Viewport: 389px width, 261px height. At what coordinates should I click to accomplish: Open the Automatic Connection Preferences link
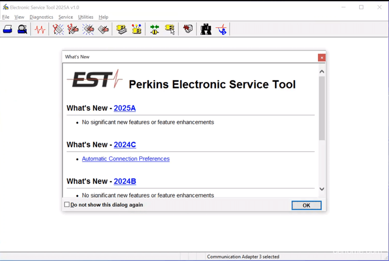(x=125, y=159)
